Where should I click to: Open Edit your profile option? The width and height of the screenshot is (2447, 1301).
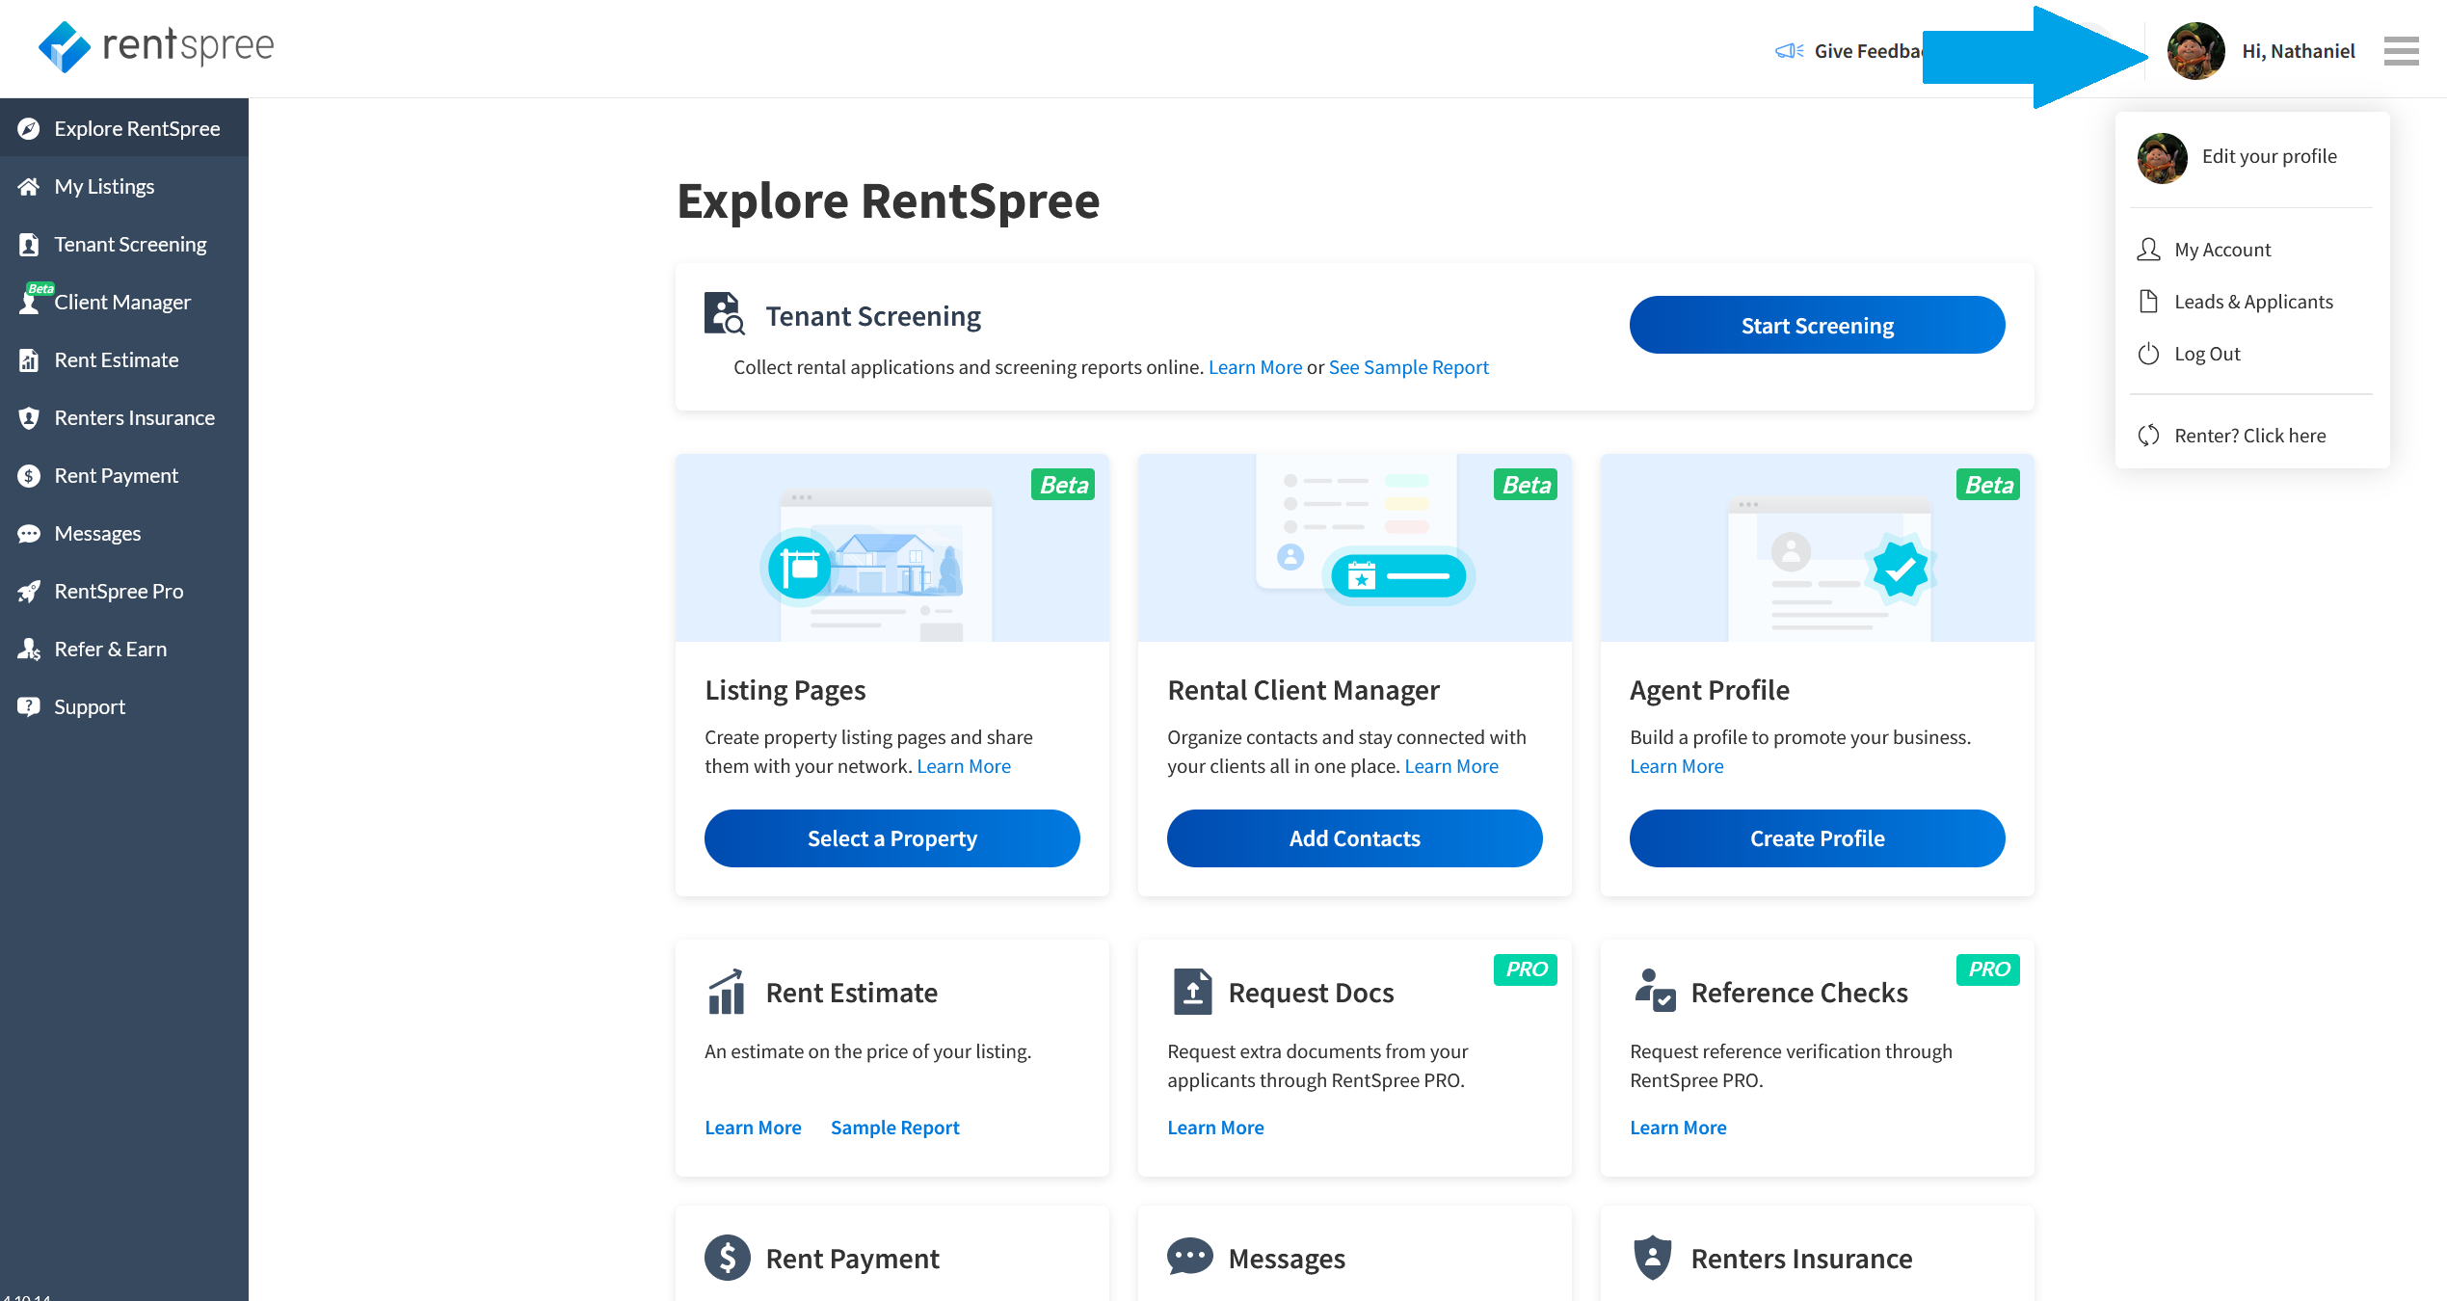pyautogui.click(x=2268, y=156)
